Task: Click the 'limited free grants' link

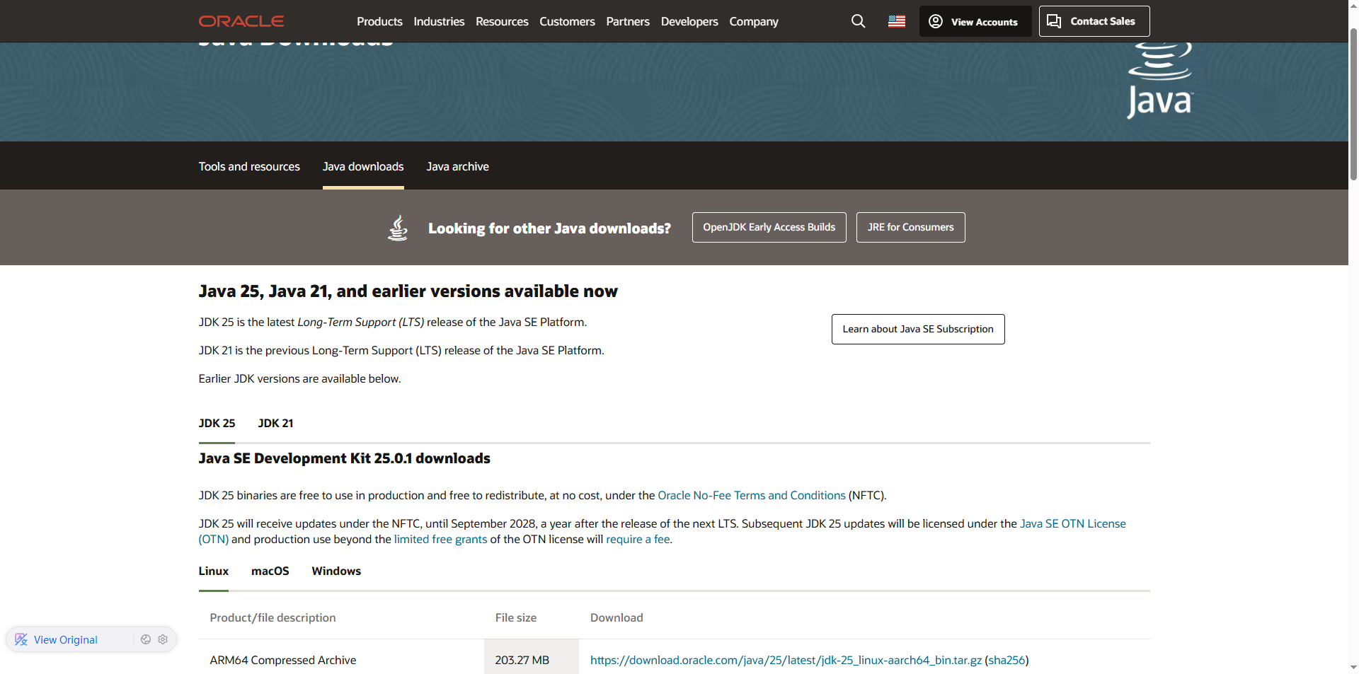Action: click(440, 539)
